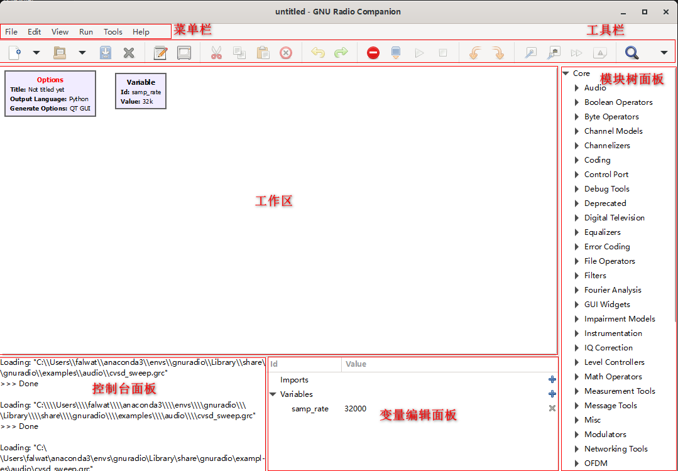Redo with the green forward arrow
This screenshot has height=471, width=678.
(341, 53)
